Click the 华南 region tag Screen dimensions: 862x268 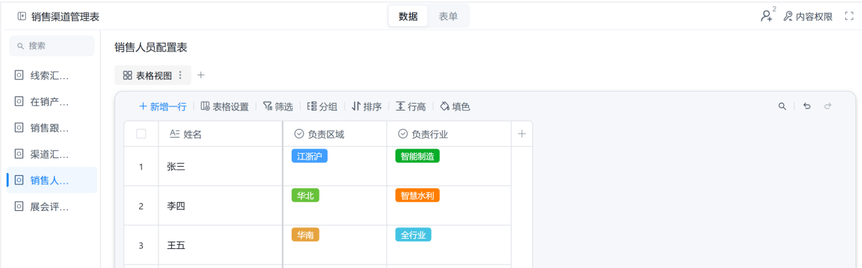[305, 235]
